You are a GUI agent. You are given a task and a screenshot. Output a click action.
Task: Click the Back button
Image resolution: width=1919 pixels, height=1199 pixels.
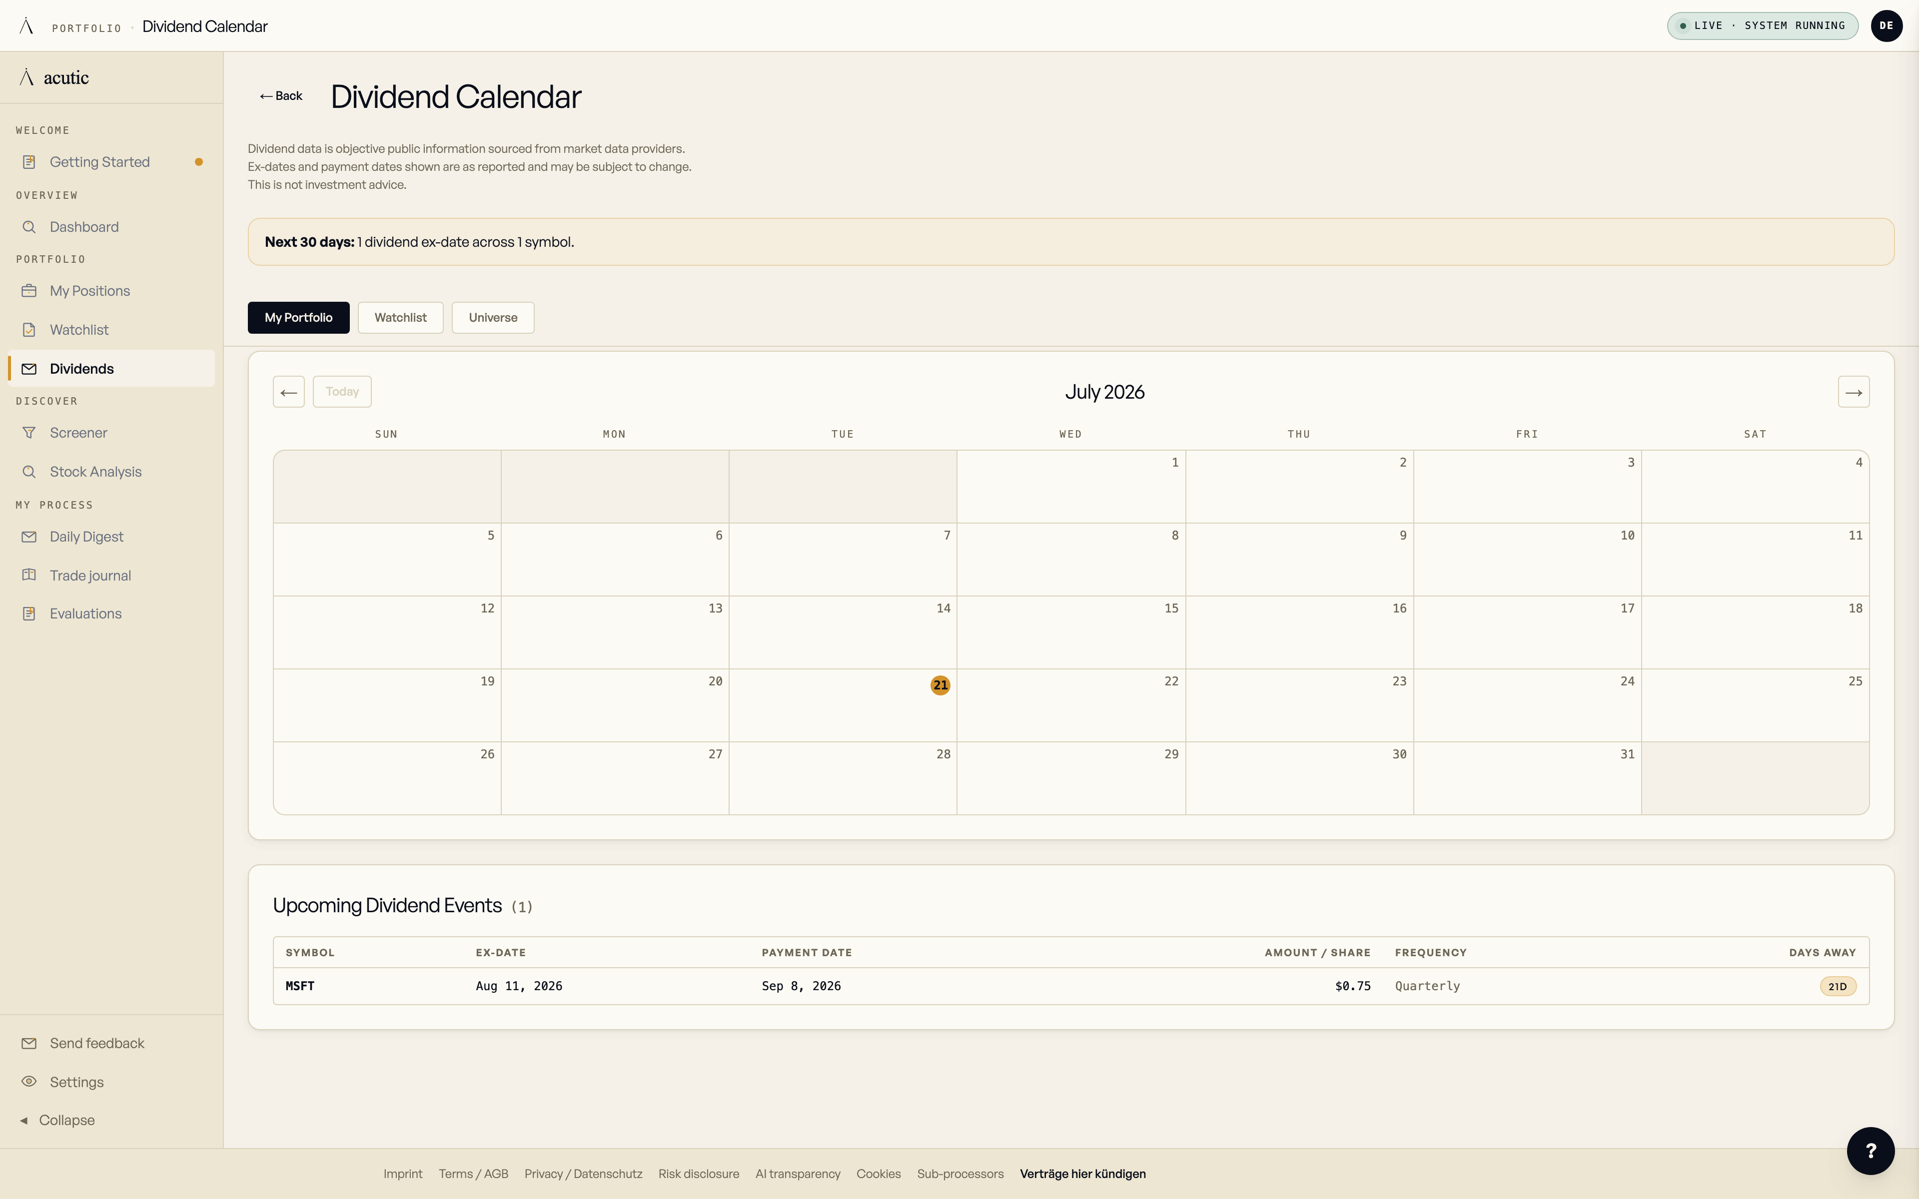(x=281, y=96)
